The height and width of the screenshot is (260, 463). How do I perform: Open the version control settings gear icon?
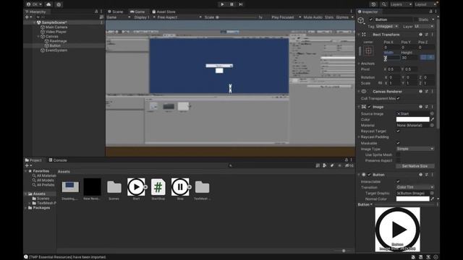(59, 4)
